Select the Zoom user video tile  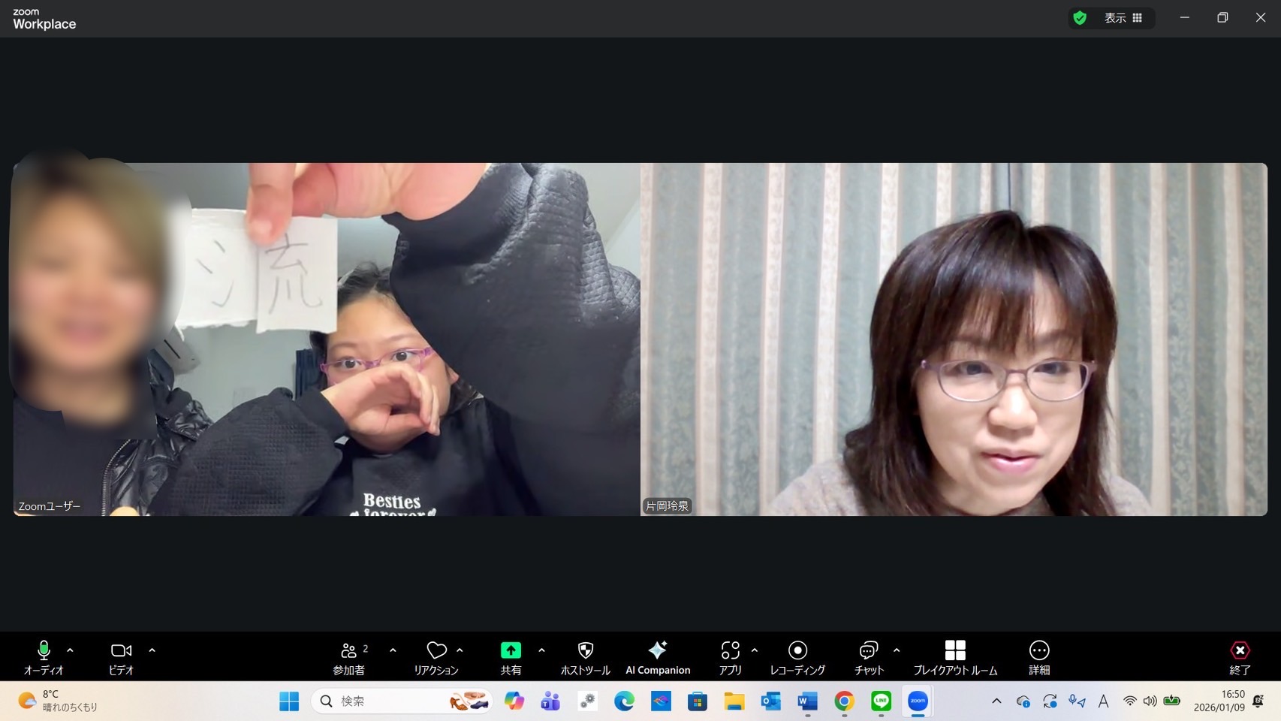327,339
